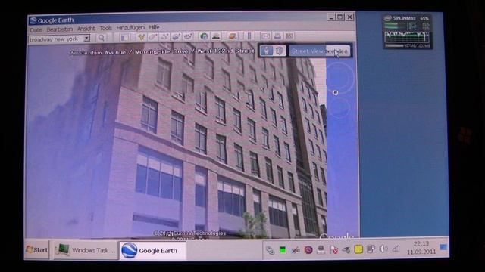The height and width of the screenshot is (272, 485).
Task: Click the Record a Tour icon
Action: pyautogui.click(x=188, y=37)
